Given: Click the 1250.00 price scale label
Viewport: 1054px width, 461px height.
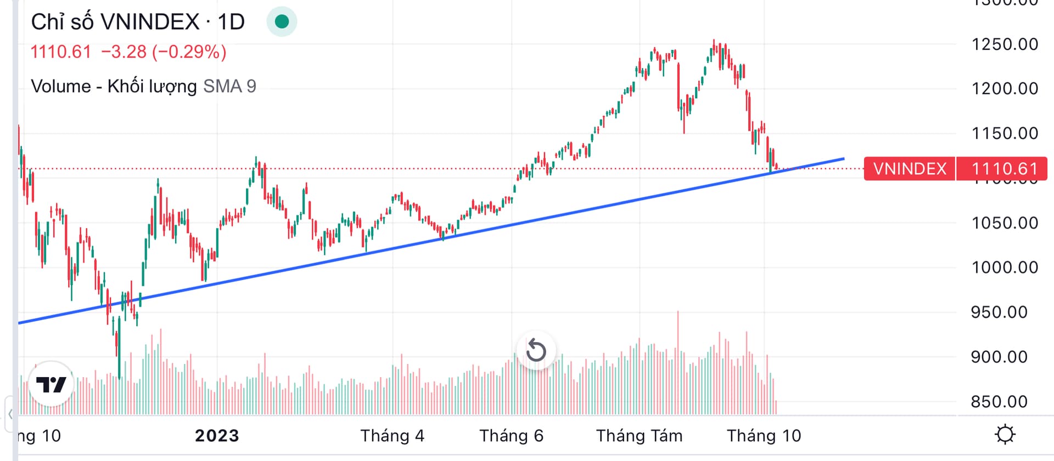Looking at the screenshot, I should [1005, 44].
